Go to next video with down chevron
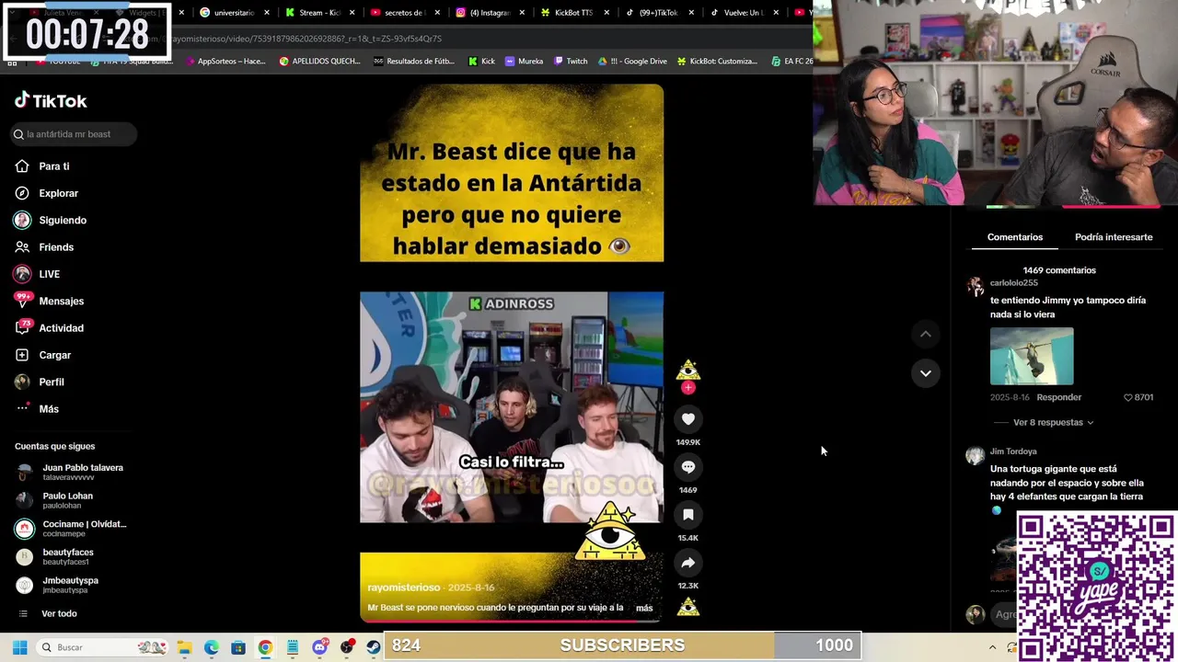 tap(926, 373)
